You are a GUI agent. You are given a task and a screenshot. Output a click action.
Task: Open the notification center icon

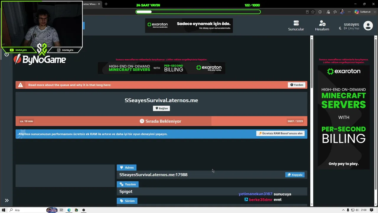tap(372, 210)
